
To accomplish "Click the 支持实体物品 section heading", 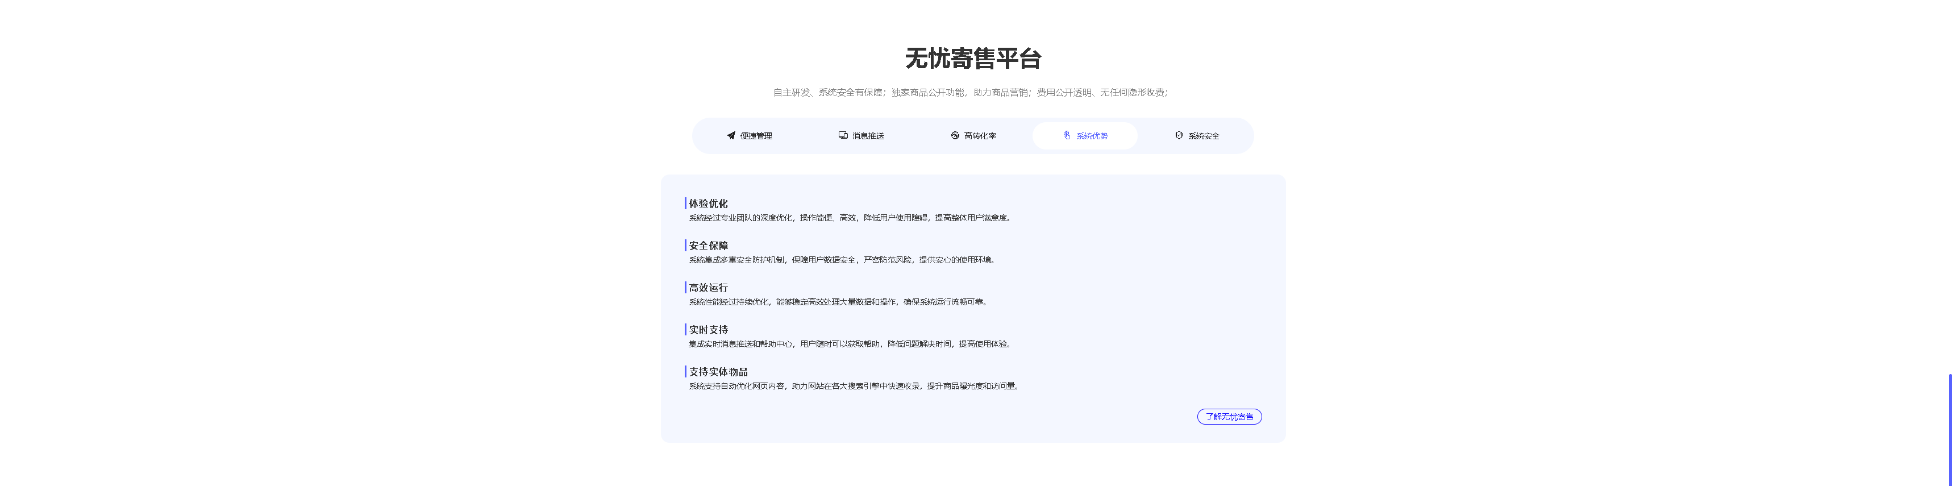I will 718,372.
